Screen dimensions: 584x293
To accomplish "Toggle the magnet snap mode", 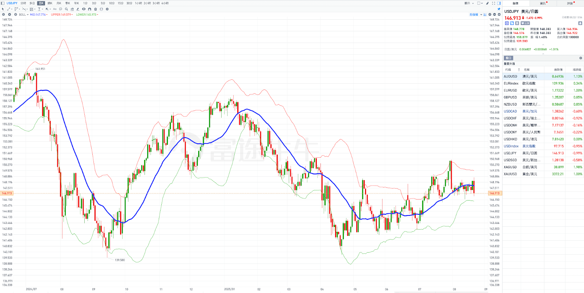I will point(89,9).
